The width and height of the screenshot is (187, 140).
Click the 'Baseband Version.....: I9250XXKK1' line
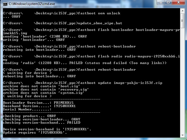[39, 106]
